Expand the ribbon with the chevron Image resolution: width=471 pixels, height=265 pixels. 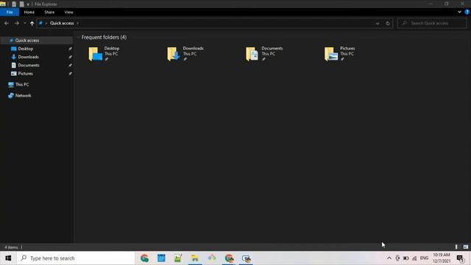click(x=459, y=12)
